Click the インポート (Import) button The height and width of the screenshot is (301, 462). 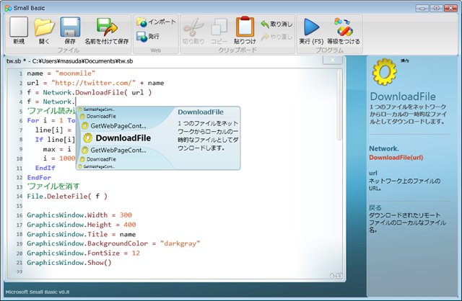(156, 22)
